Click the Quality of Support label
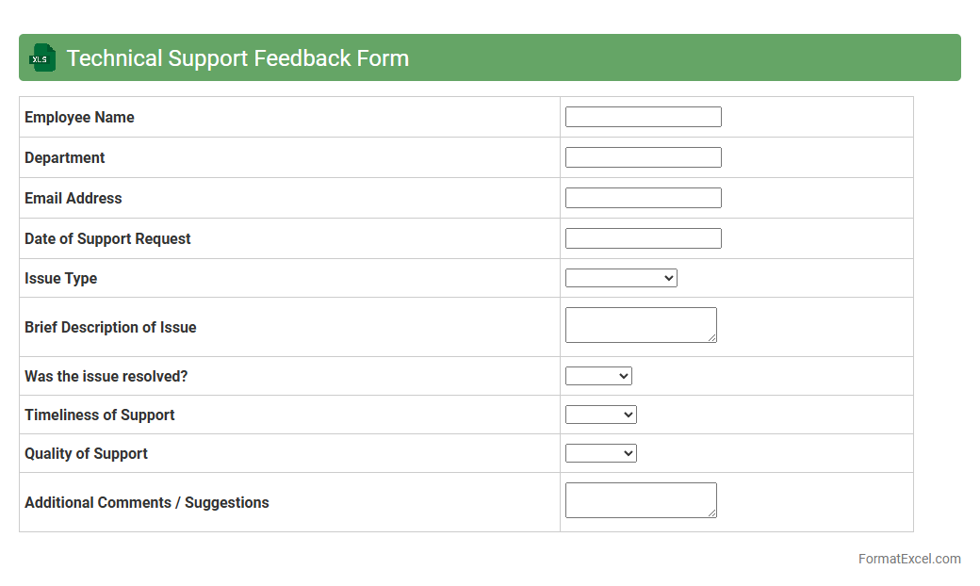Viewport: 980px width, 586px height. pyautogui.click(x=86, y=453)
